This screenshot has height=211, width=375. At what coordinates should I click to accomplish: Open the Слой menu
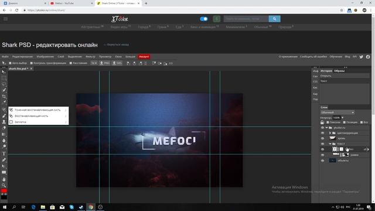tap(61, 57)
